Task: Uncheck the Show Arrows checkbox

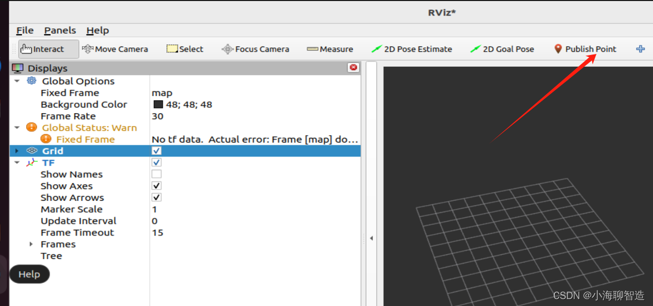Action: point(156,198)
